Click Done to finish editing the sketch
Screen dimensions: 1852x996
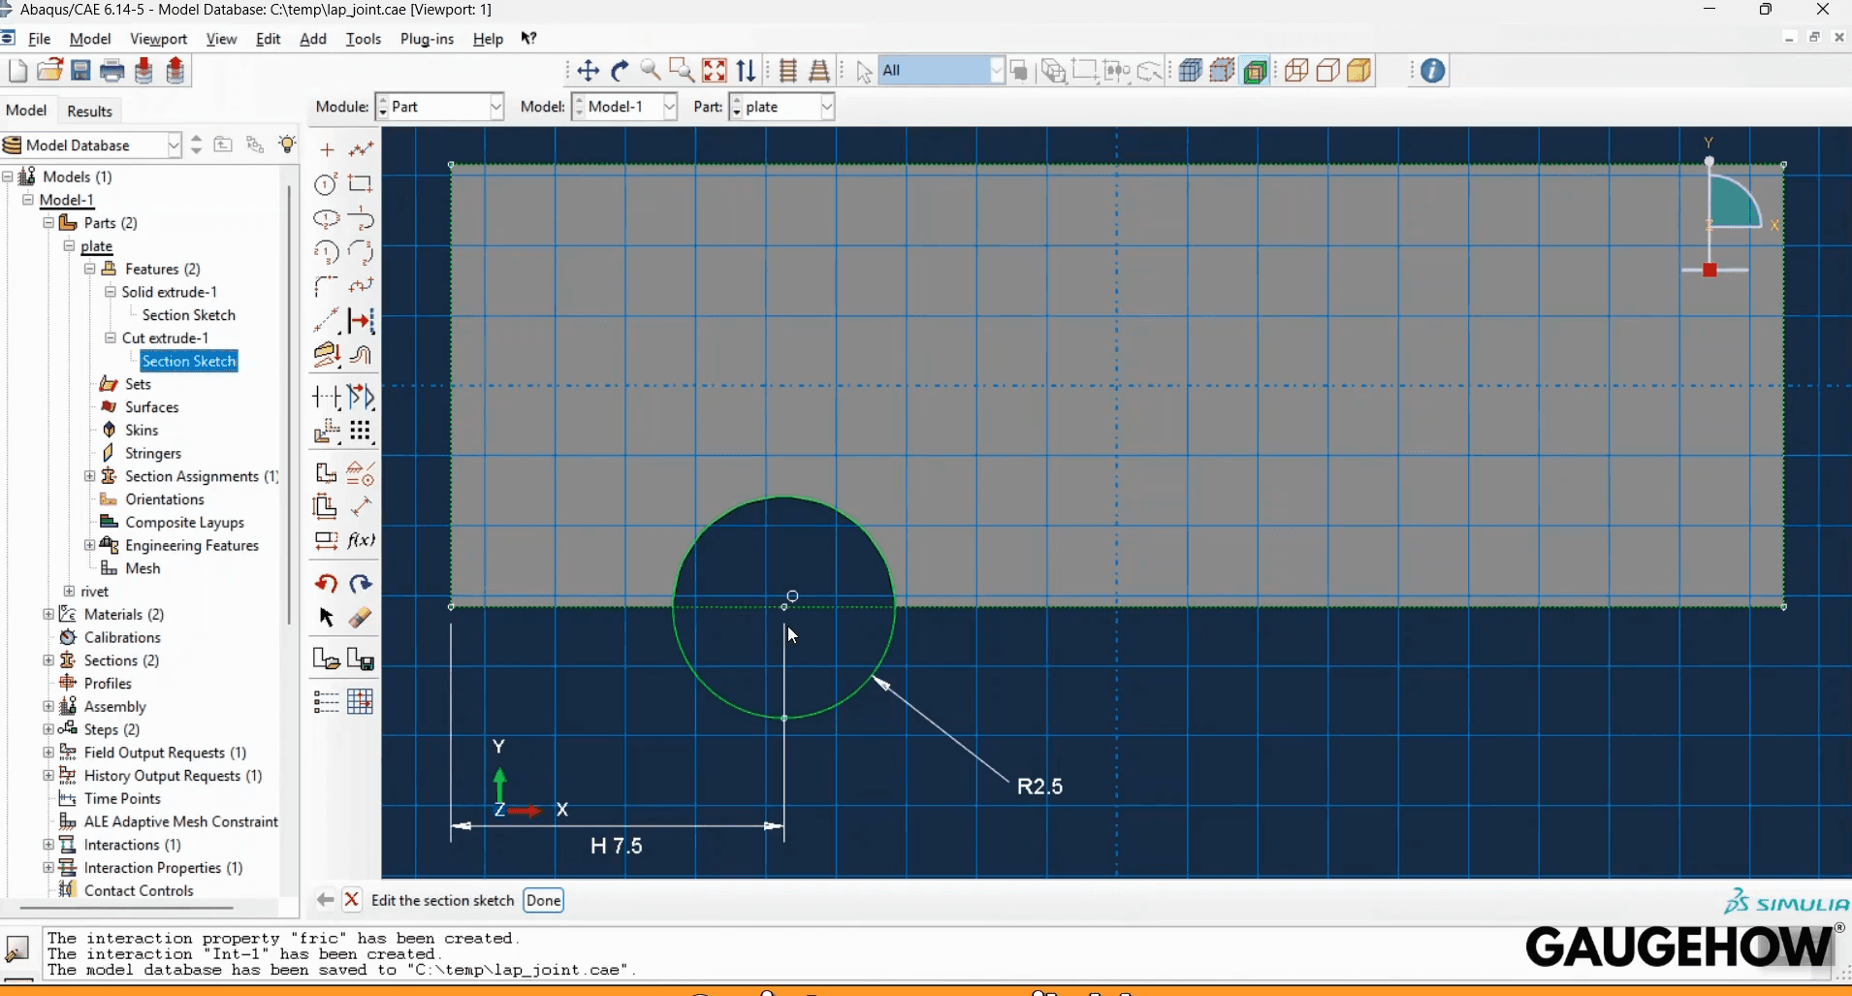pyautogui.click(x=543, y=900)
